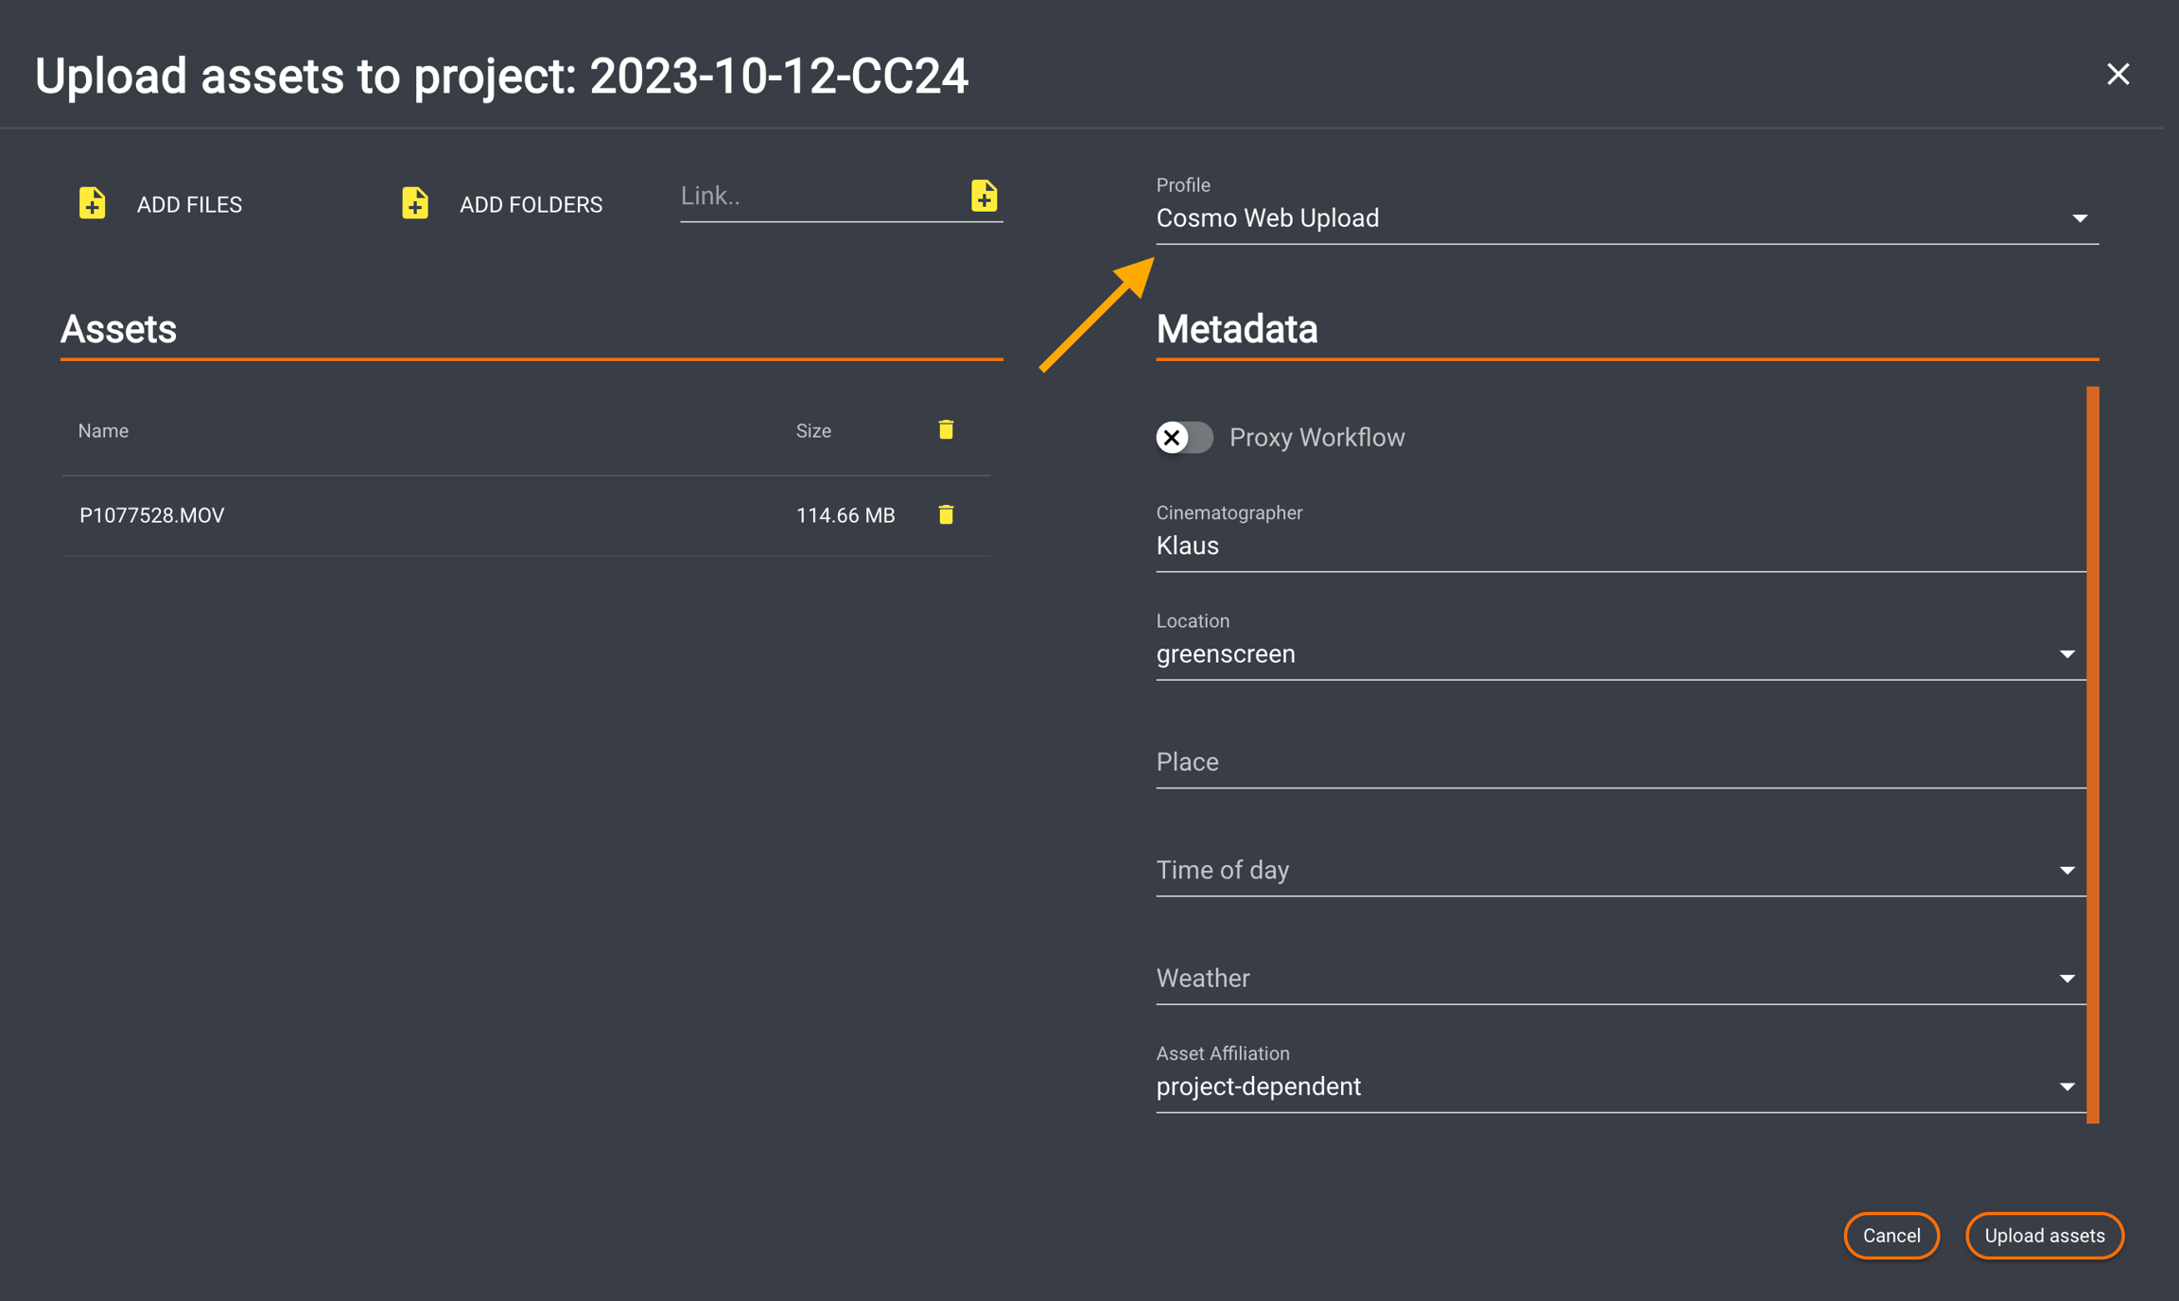Viewport: 2179px width, 1301px height.
Task: Toggle the Proxy Workflow switch
Action: 1184,437
